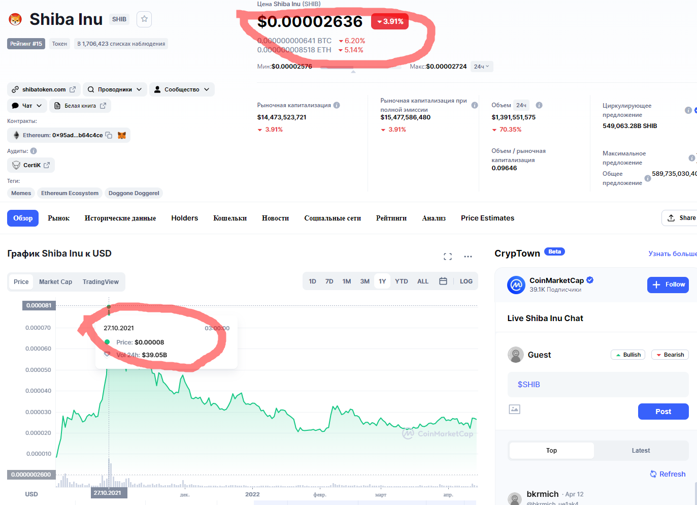Show audits info tooltip icon
This screenshot has height=505, width=697.
(x=34, y=151)
